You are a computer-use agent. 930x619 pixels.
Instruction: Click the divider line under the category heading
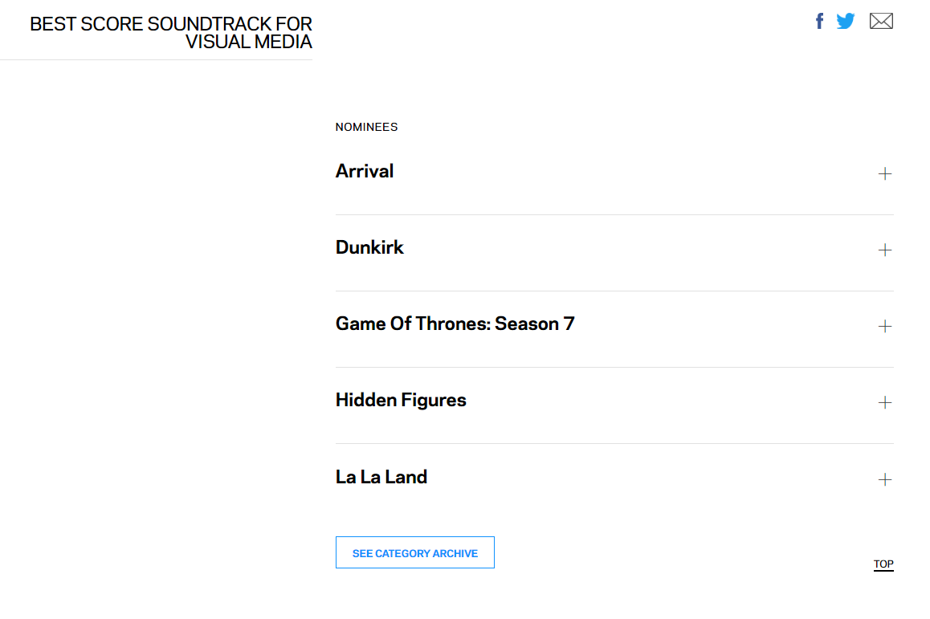[x=156, y=59]
